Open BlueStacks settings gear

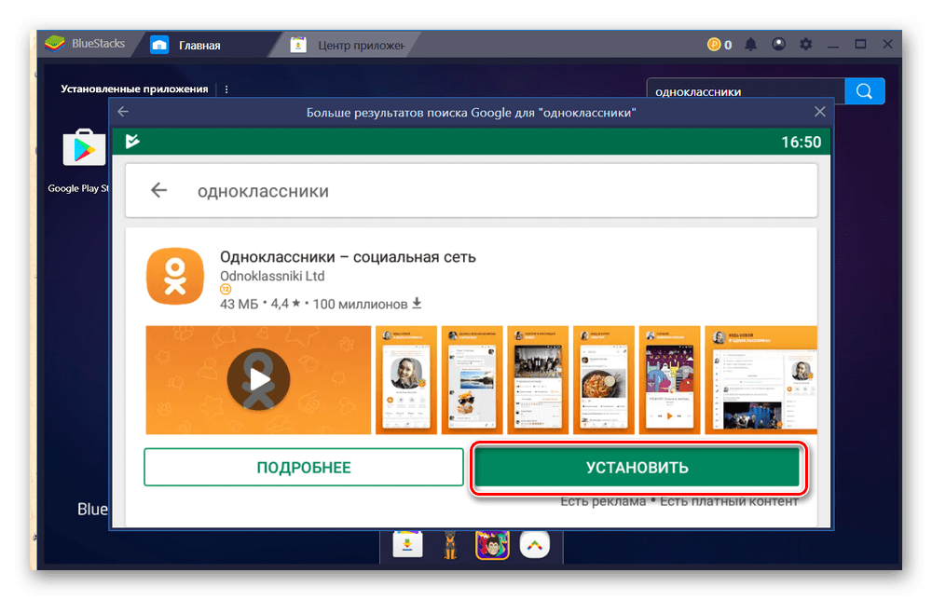coord(806,44)
